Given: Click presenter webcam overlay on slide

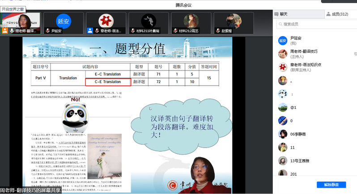Looking at the screenshot, I should pos(202,175).
